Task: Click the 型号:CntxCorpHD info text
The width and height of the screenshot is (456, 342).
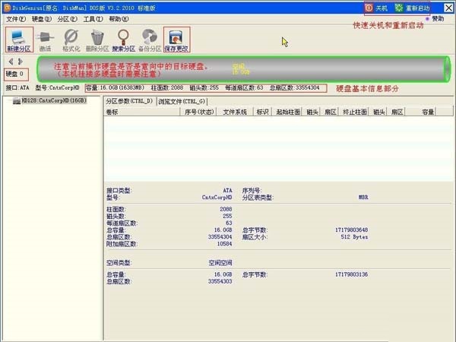Action: pyautogui.click(x=57, y=87)
